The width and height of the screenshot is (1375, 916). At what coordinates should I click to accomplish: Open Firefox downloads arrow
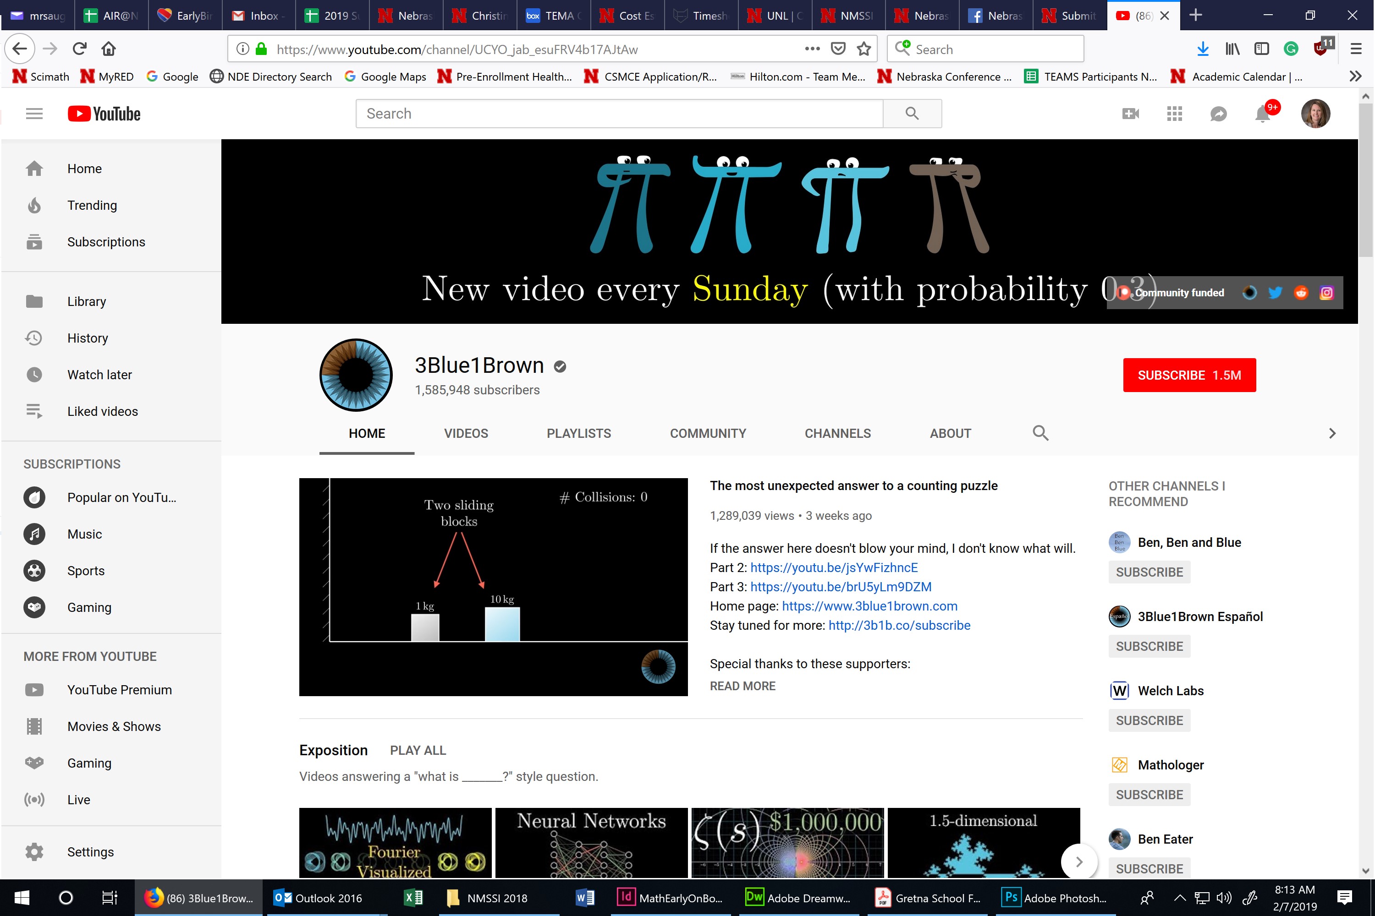[1203, 49]
